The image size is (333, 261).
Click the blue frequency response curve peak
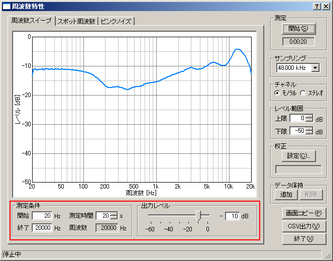(x=238, y=49)
